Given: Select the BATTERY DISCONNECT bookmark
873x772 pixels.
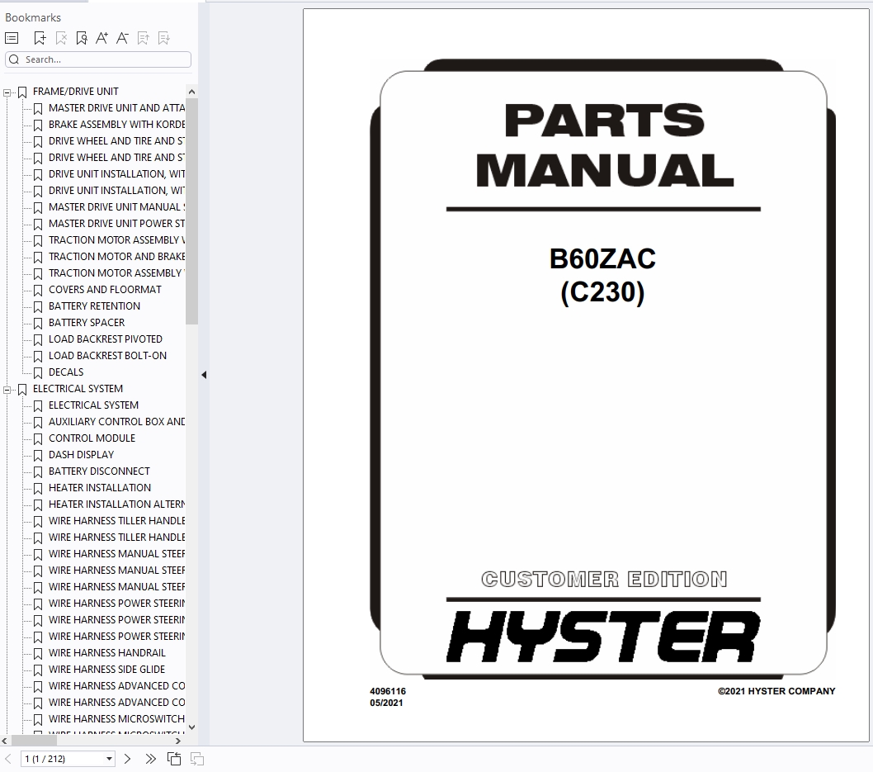Looking at the screenshot, I should [x=99, y=471].
